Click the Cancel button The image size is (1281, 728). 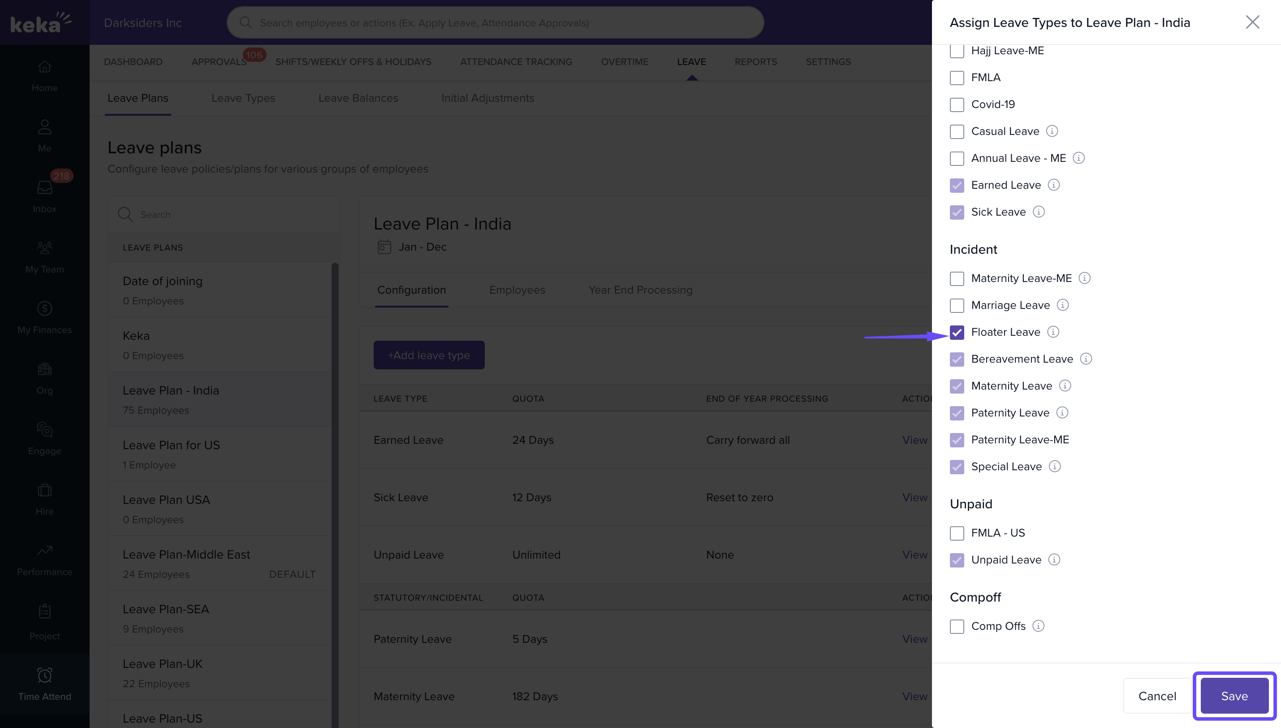pyautogui.click(x=1157, y=696)
